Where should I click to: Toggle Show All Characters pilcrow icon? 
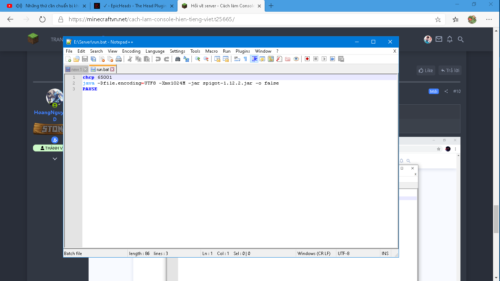(245, 59)
